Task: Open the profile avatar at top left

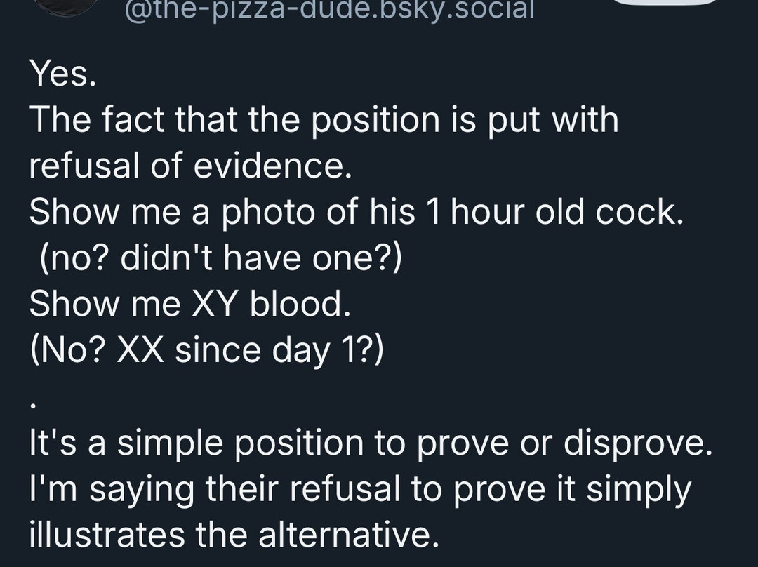Action: tap(68, 6)
